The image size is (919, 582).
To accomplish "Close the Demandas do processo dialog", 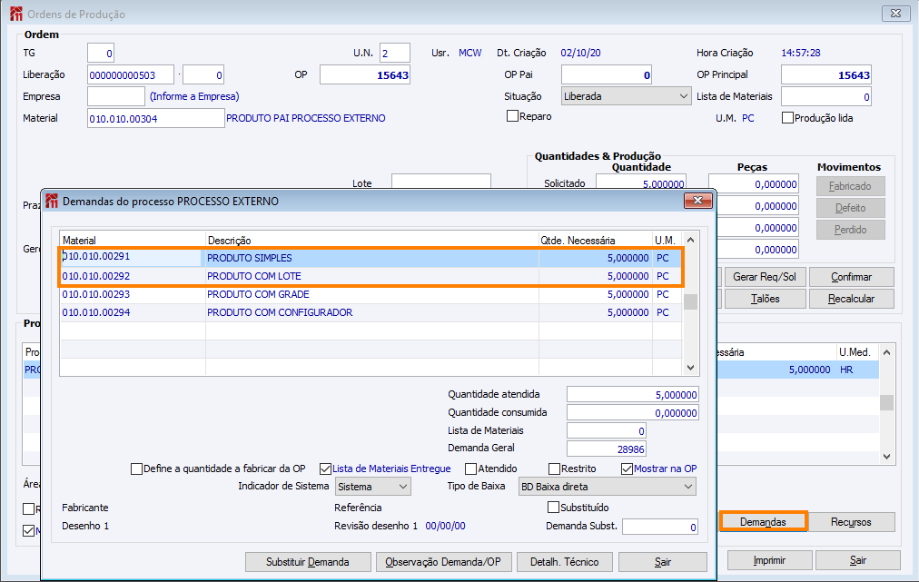I will pos(697,201).
